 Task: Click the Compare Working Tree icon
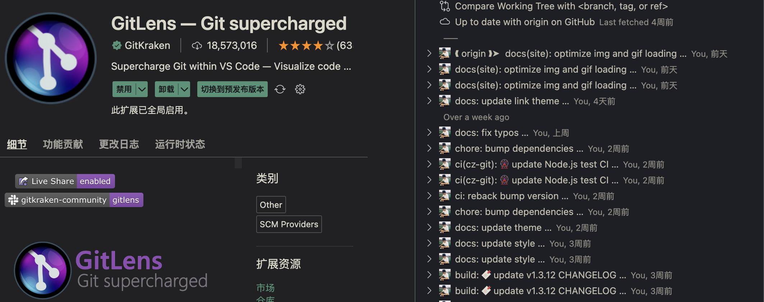coord(445,6)
